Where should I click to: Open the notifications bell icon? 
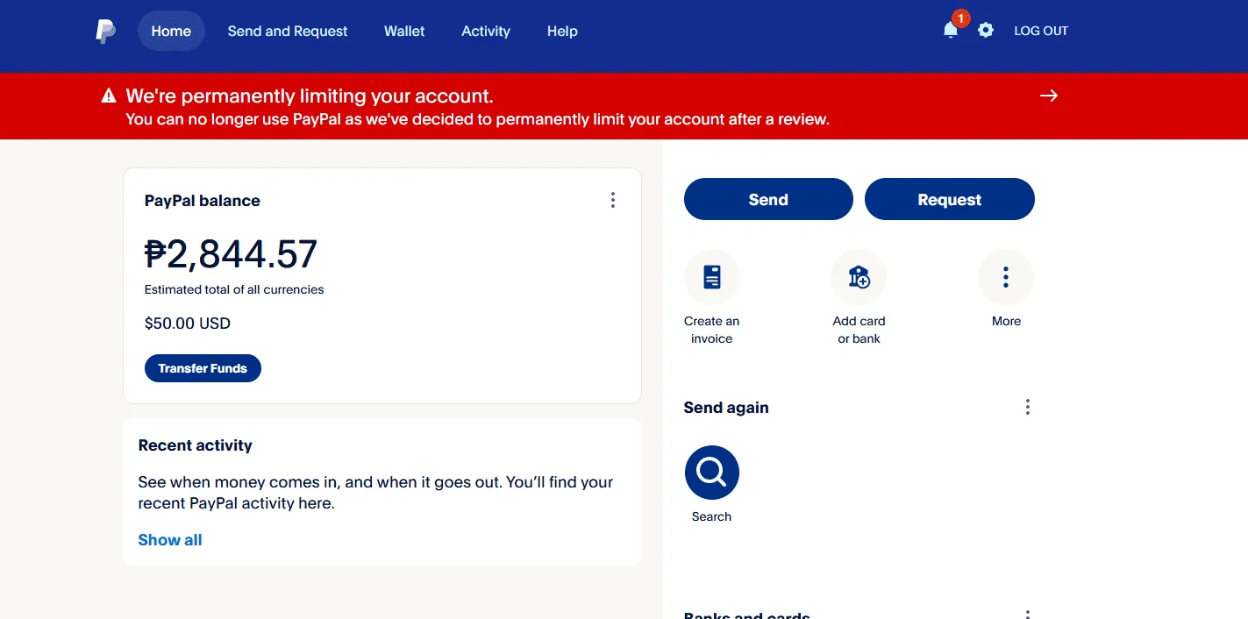point(951,31)
